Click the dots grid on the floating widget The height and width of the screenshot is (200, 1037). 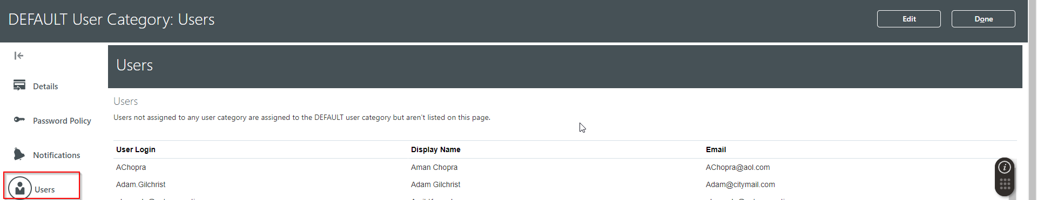pyautogui.click(x=1005, y=184)
